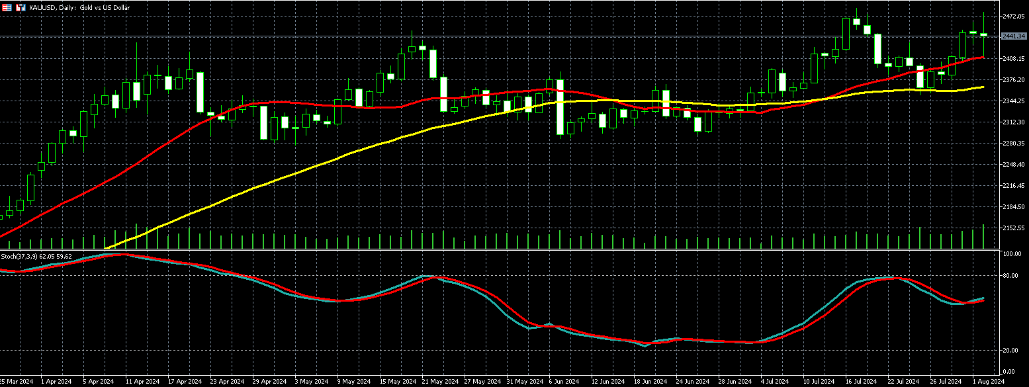This screenshot has height=387, width=1029.
Task: Click the 6 Jun 2024 date label
Action: (564, 382)
